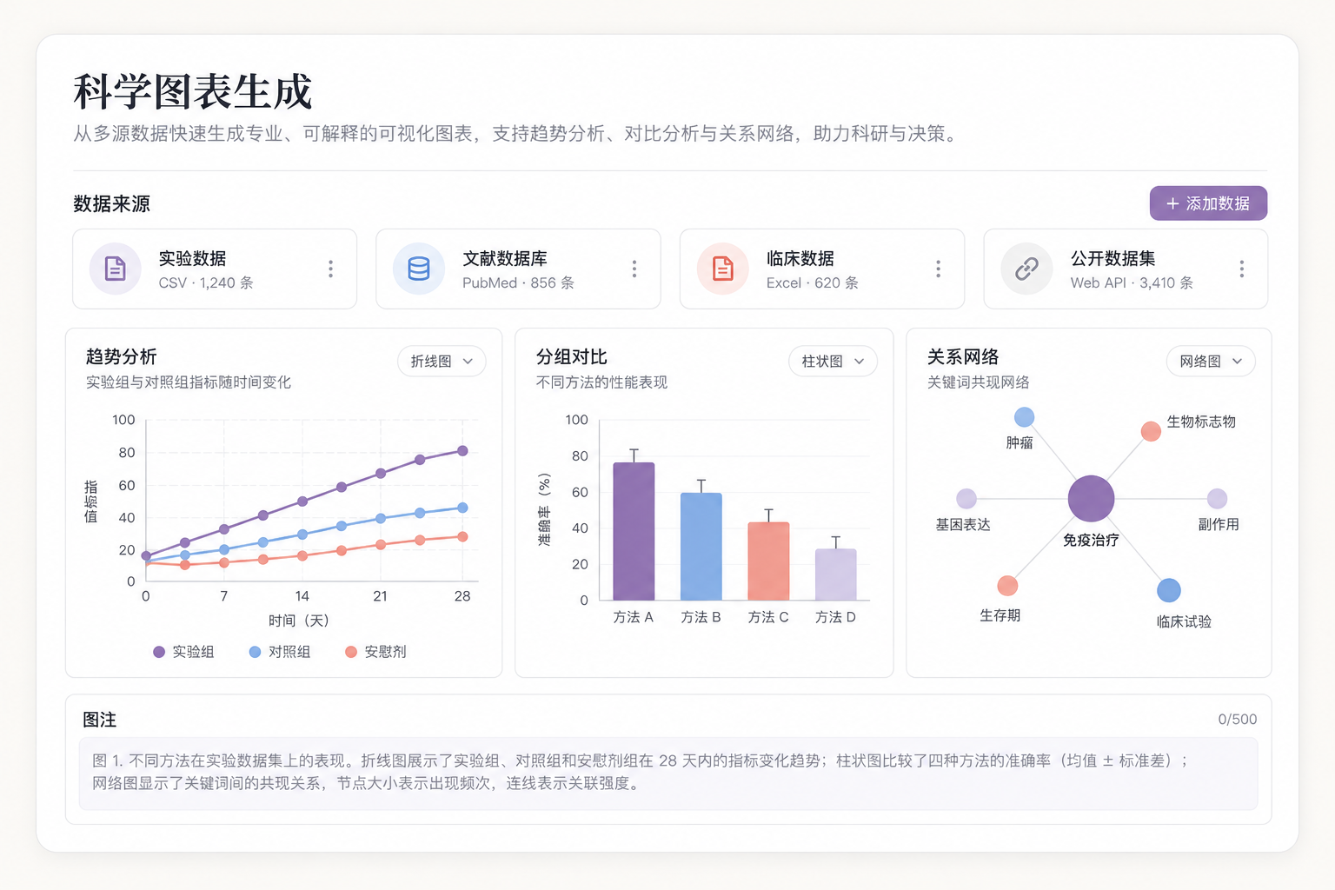Select the 公开数据集 source card title
Image resolution: width=1335 pixels, height=890 pixels.
pos(1113,258)
